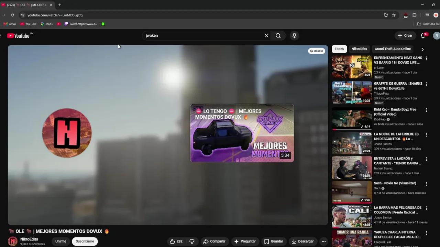The width and height of the screenshot is (440, 247).
Task: Open more actions (three dots) under video
Action: (323, 242)
